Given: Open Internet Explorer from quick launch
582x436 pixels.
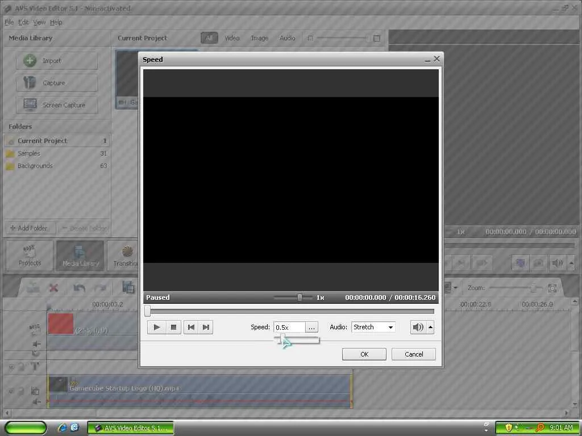Looking at the screenshot, I should pos(63,427).
